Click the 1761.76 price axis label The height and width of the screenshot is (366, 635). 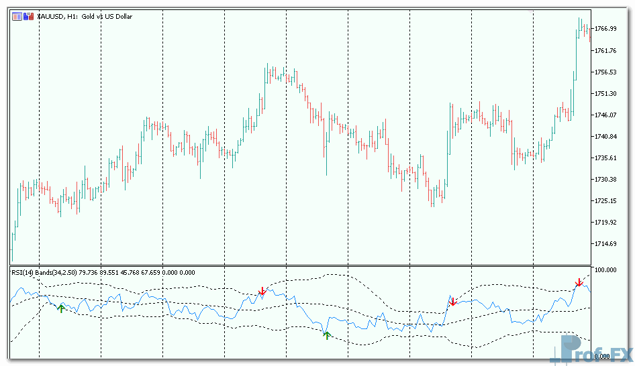pos(605,51)
